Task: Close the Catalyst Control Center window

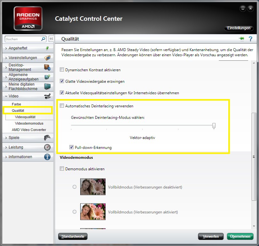Action: click(250, 8)
